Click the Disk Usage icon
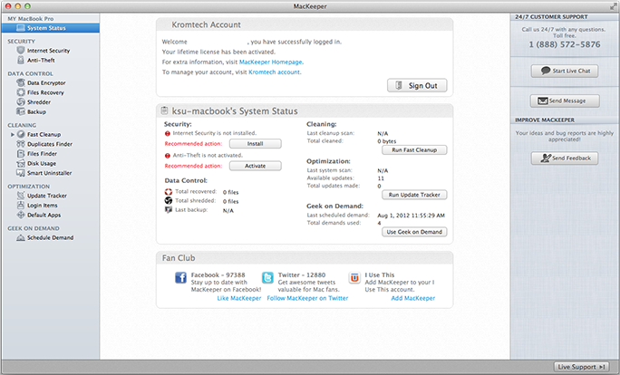Viewport: 620px width, 375px height. [21, 163]
